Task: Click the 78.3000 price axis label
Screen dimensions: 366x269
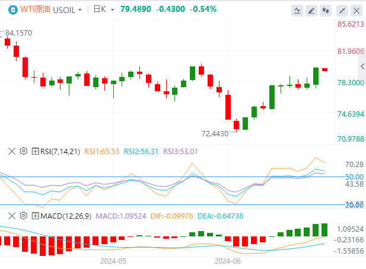Action: pos(351,83)
